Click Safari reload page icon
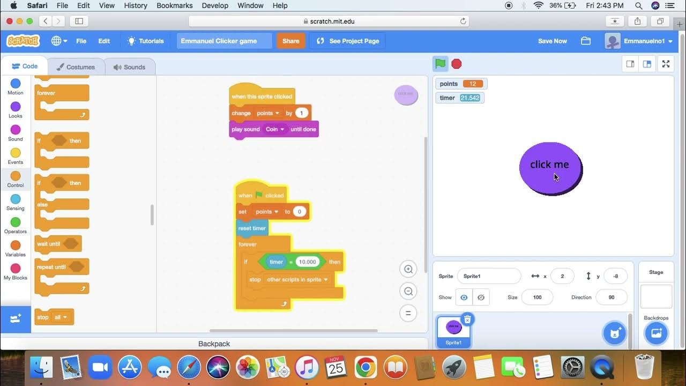The width and height of the screenshot is (686, 386). pos(463,21)
